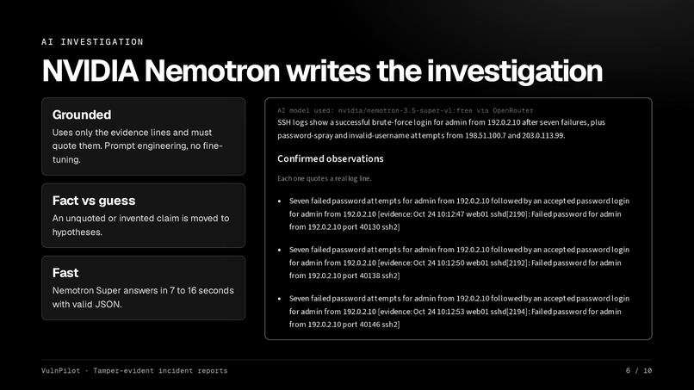Screen dimensions: 694x390
Task: Click the slide title about NVIDIA Nemotron
Action: click(x=322, y=71)
